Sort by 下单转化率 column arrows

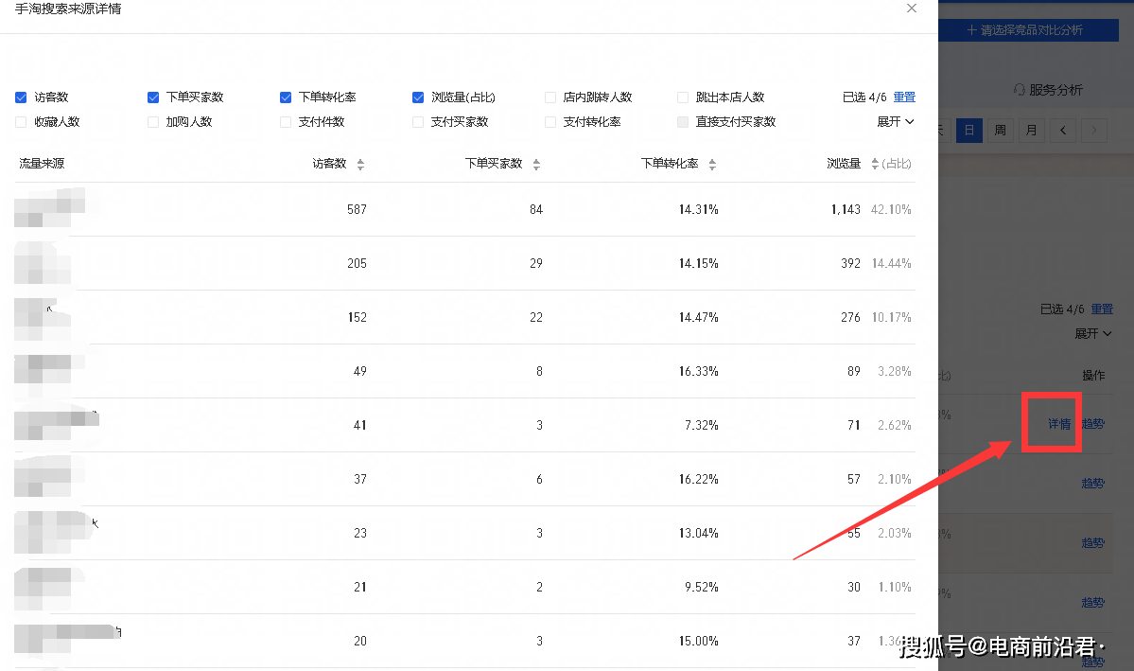(712, 165)
